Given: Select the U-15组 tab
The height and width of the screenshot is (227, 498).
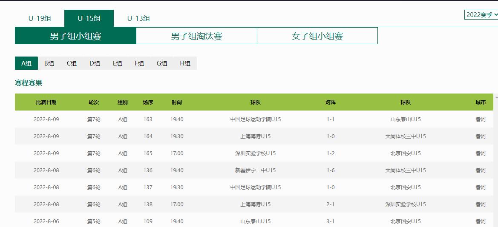Looking at the screenshot, I should (89, 18).
